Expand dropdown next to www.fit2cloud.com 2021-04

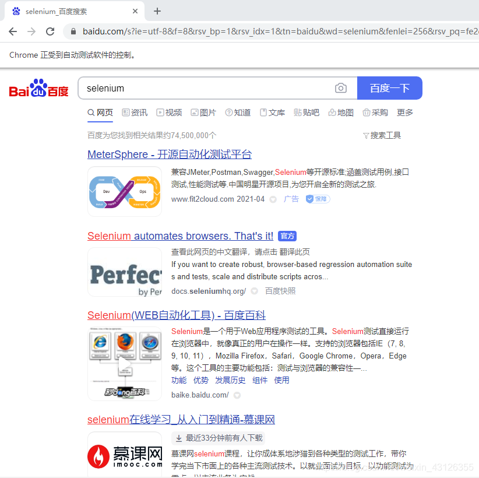coord(273,199)
